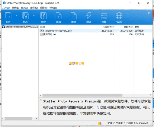Viewport: 154px width, 127px height.
Task: Click the archive icon in status bar
Action: click(100, 123)
